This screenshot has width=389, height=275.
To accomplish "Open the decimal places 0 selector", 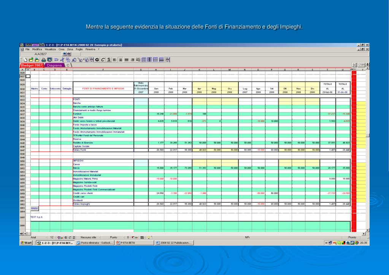I will click(x=128, y=237).
